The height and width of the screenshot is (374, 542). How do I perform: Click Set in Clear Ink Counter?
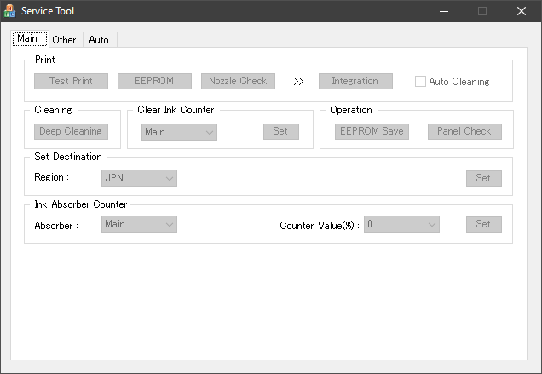[x=280, y=132]
